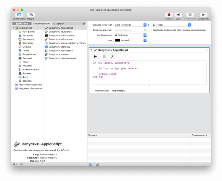The width and height of the screenshot is (222, 181).
Task: Click the Длительность column header
Action: [201, 135]
